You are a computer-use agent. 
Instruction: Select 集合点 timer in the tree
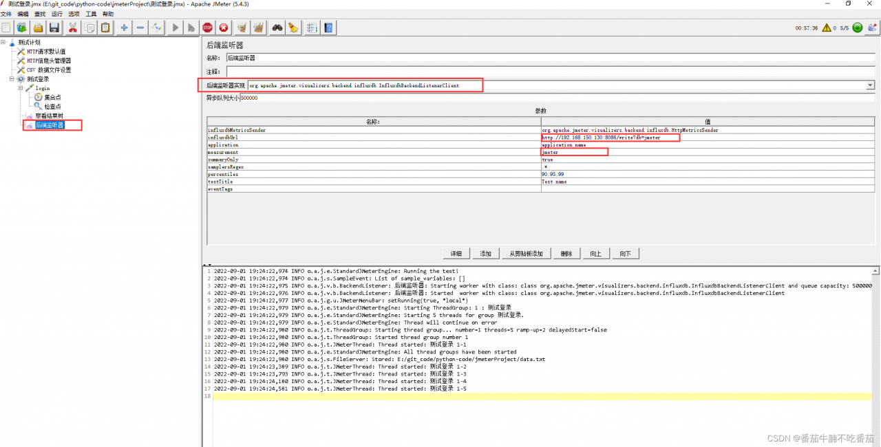click(52, 98)
